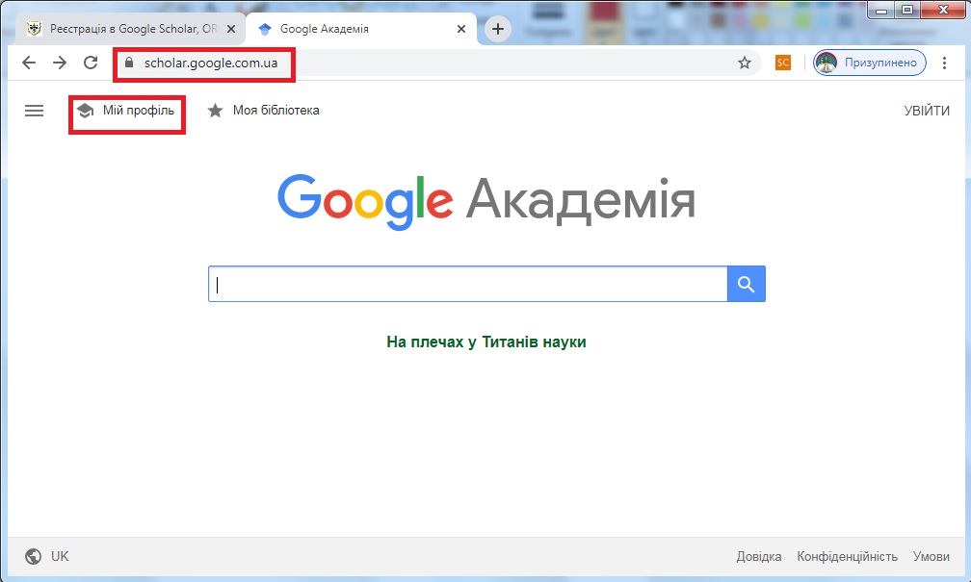Switch to the Реєстрація в Google Scholar tab

(x=129, y=29)
